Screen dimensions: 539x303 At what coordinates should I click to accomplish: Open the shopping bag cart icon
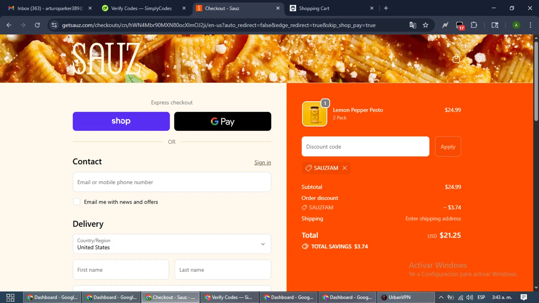pyautogui.click(x=456, y=59)
